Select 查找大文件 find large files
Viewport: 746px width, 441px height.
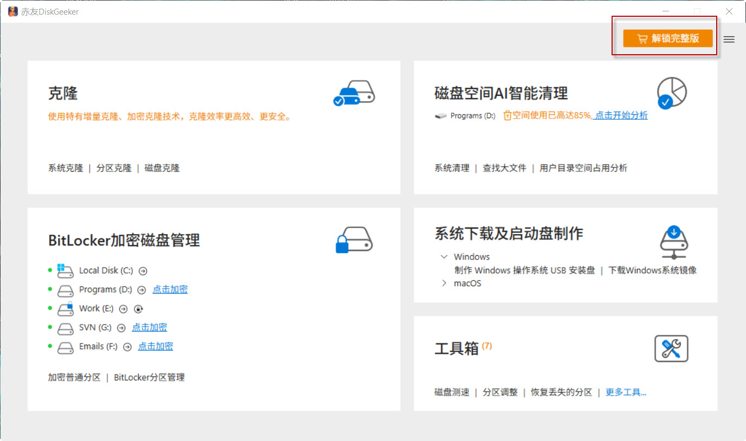(x=504, y=168)
